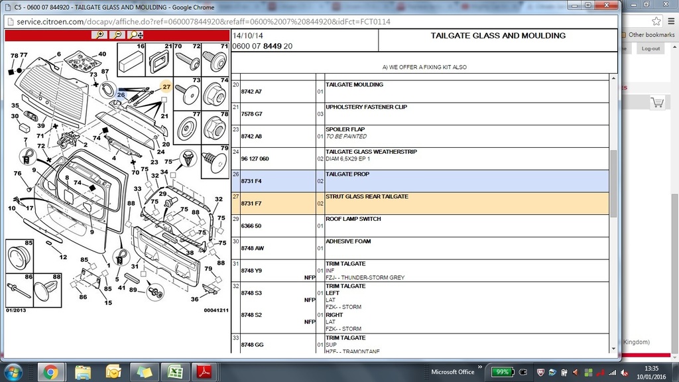Click the muted volume tray icon
Image resolution: width=679 pixels, height=382 pixels.
(x=625, y=372)
